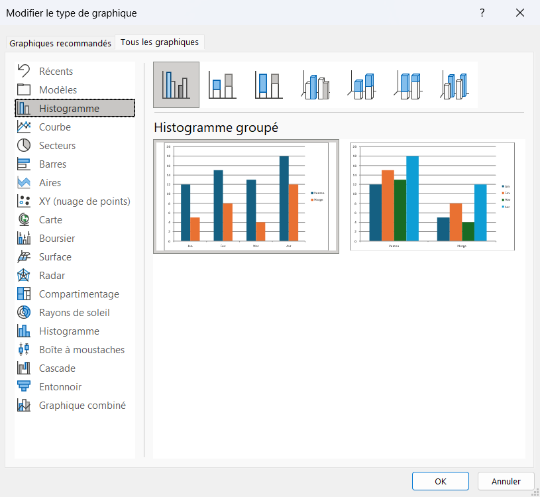
Task: Click the Entonnoir funnel icon
Action: coord(24,386)
